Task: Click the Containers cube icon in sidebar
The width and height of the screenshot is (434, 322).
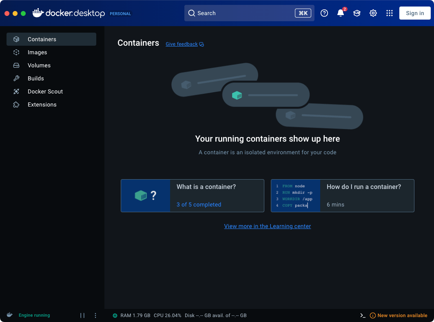Action: click(16, 39)
